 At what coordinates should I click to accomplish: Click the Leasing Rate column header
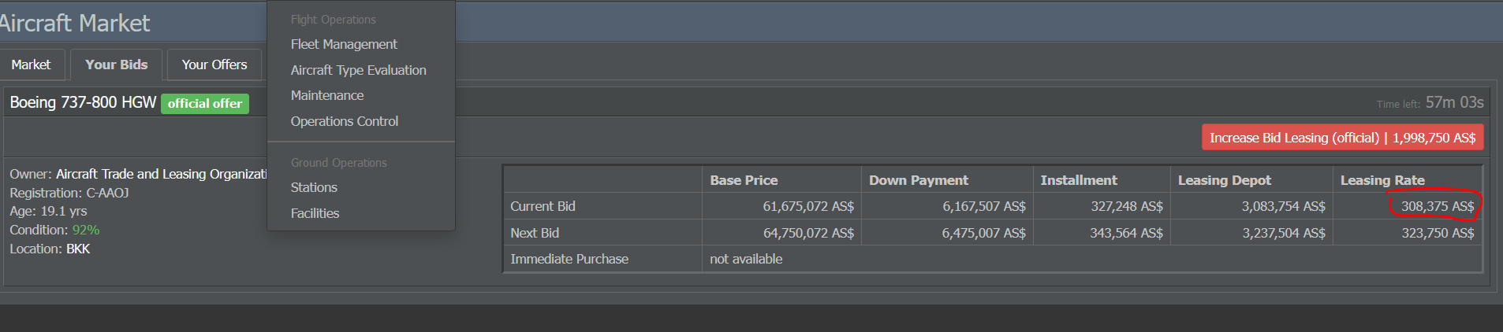tap(1382, 180)
